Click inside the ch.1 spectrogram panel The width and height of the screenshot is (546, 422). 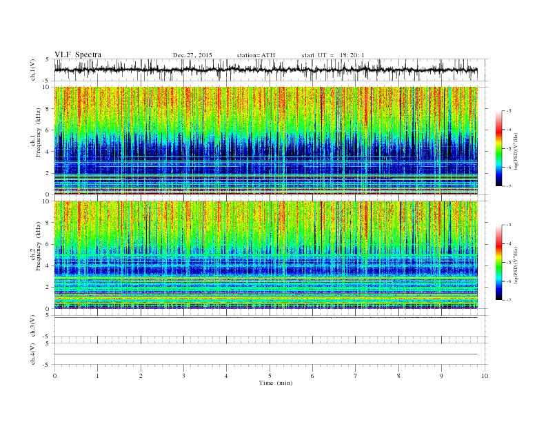coord(265,141)
